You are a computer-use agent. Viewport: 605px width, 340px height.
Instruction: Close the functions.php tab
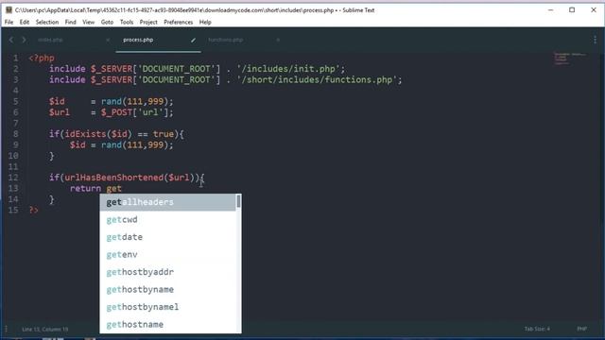(278, 40)
